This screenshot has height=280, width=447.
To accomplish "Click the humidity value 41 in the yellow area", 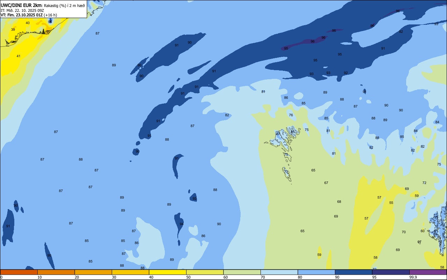I will click(19, 56).
